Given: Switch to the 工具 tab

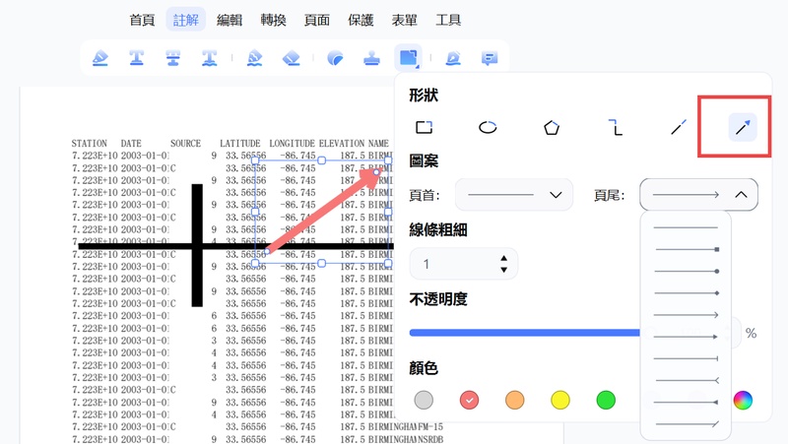Looking at the screenshot, I should [x=448, y=20].
